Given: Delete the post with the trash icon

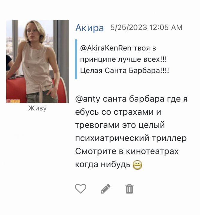Looking at the screenshot, I should pos(129,189).
